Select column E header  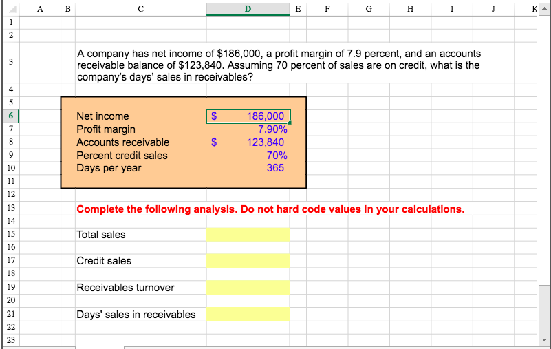[298, 9]
